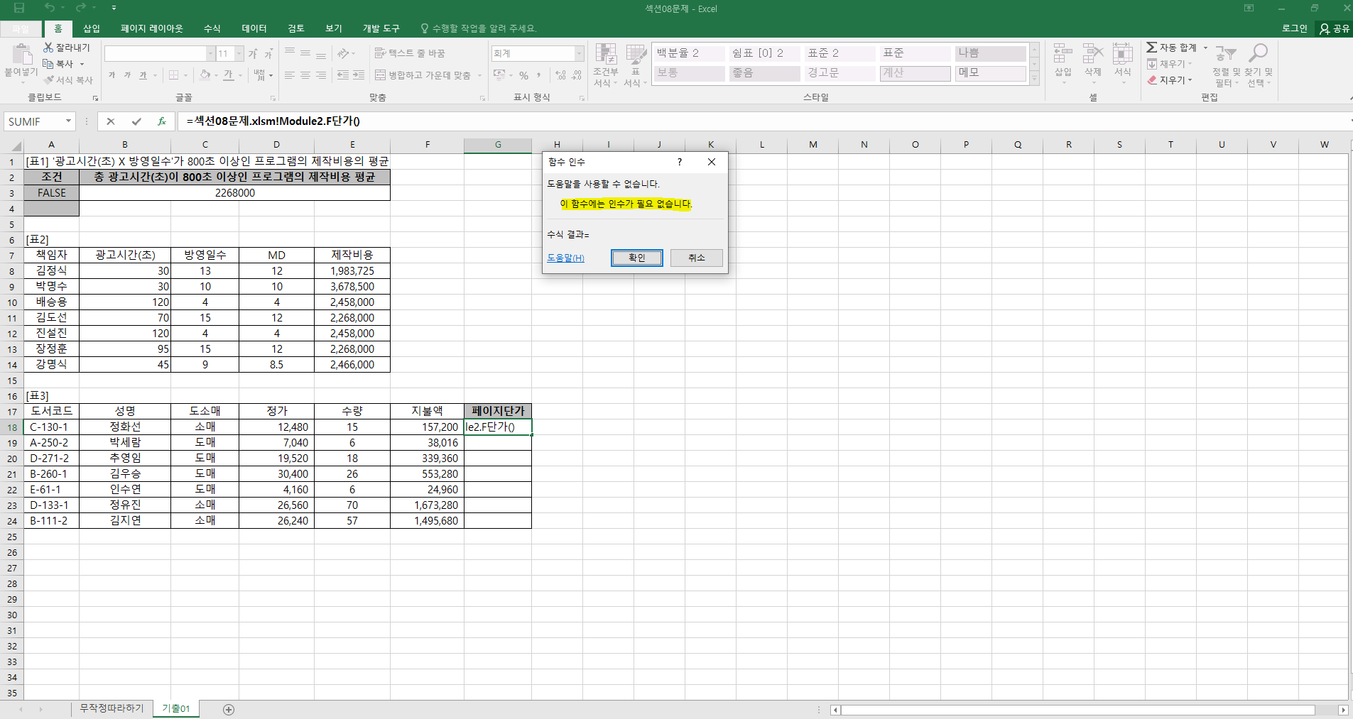Add a new sheet with the plus icon
1353x719 pixels.
pyautogui.click(x=229, y=709)
